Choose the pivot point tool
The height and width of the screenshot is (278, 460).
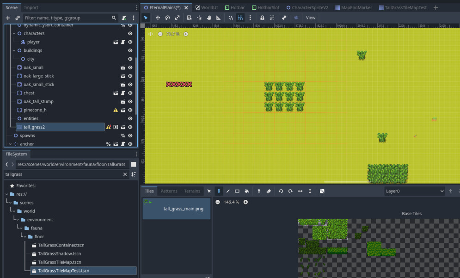[199, 18]
